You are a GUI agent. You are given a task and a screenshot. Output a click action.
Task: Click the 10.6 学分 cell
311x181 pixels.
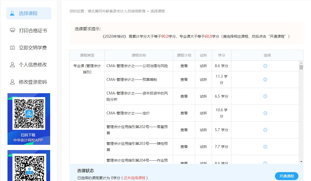click(x=222, y=113)
